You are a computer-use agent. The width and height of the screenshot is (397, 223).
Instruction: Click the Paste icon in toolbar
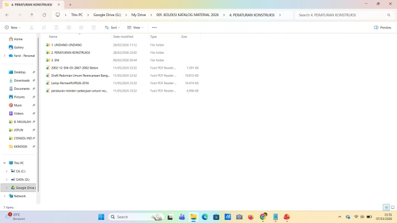coord(56,27)
